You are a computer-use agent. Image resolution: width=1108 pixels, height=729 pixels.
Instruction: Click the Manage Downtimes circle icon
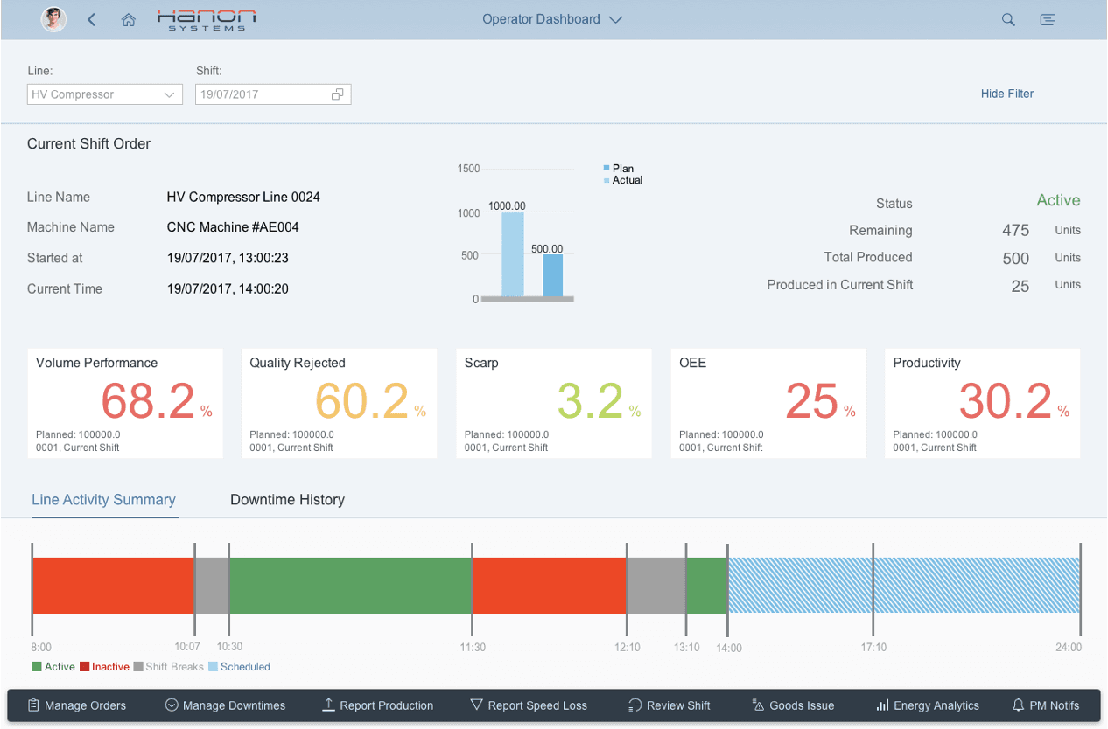point(172,705)
